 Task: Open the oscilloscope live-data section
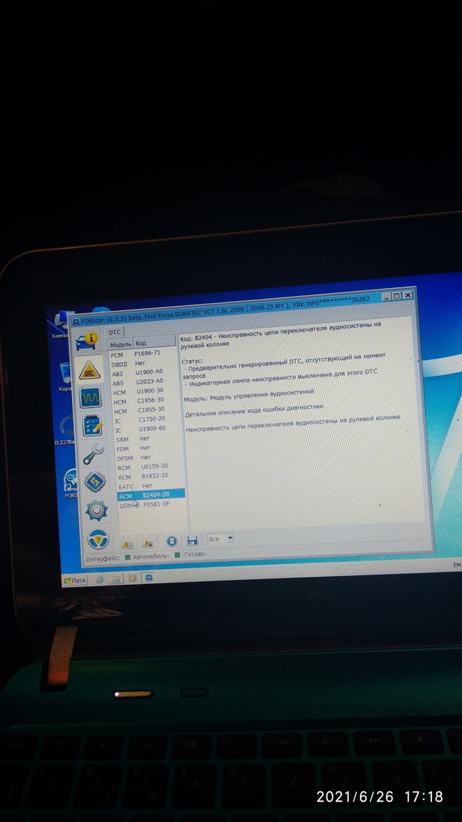pos(90,398)
